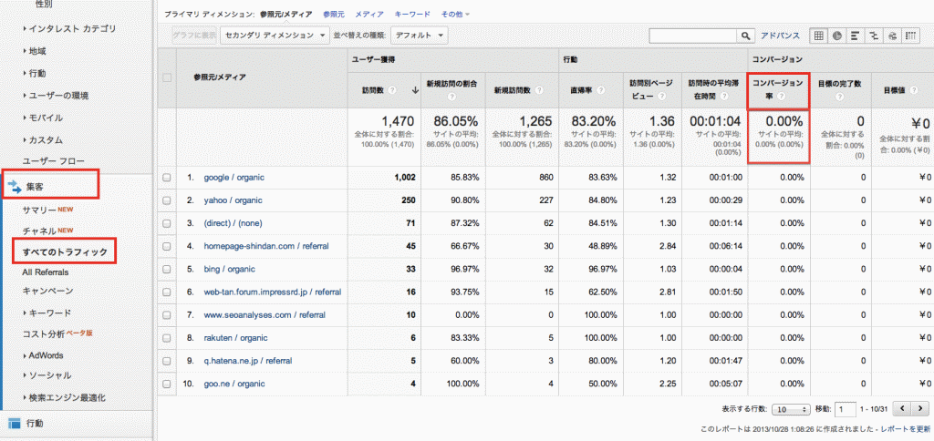
Task: Toggle the select-all checkbox in table header
Action: (167, 77)
